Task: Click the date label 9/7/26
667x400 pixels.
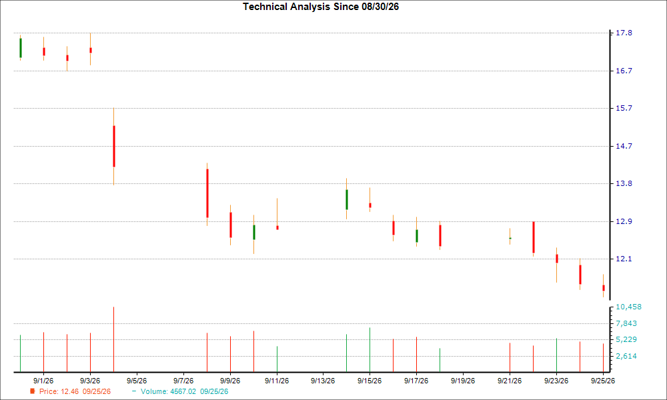Action: (x=183, y=381)
